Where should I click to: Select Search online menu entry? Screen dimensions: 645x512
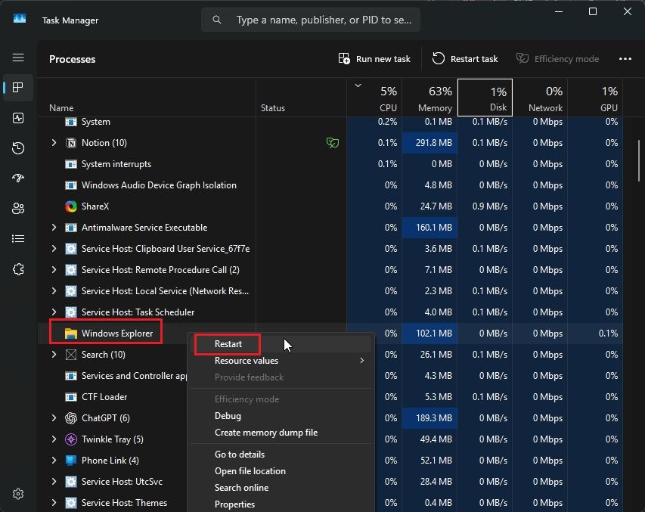[281, 488]
